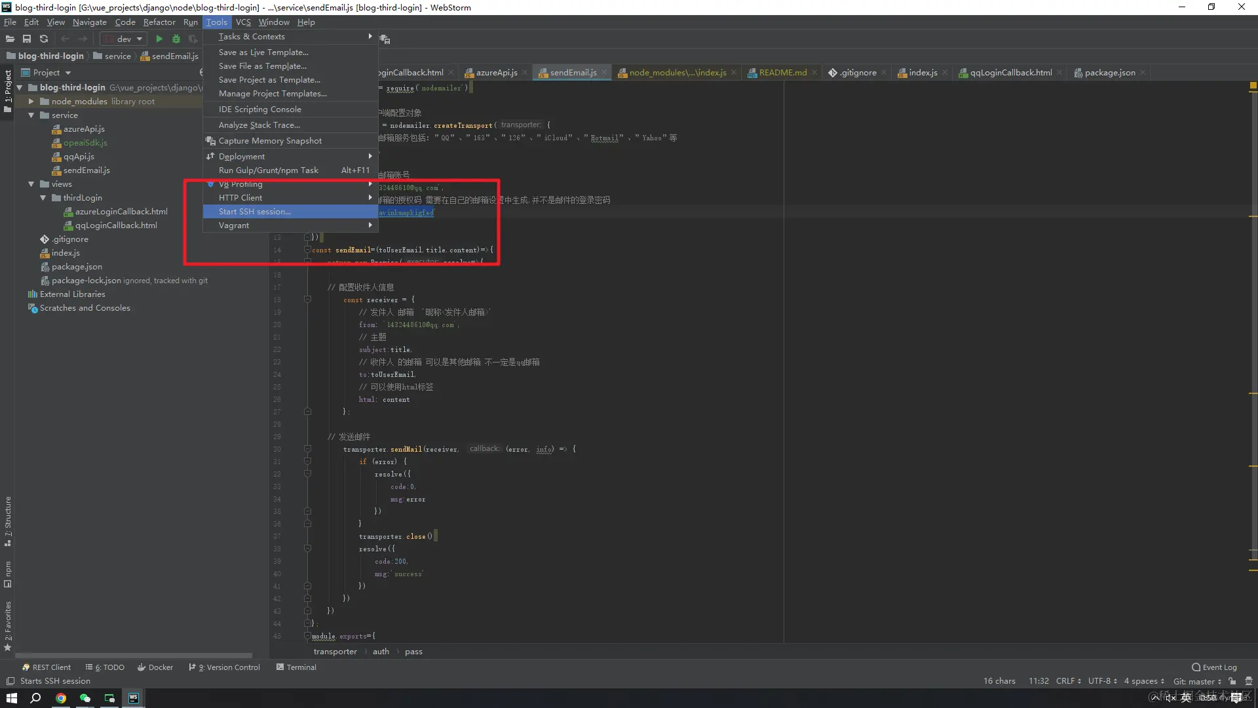Save all files with the floppy disk icon
1258x708 pixels.
(x=27, y=39)
